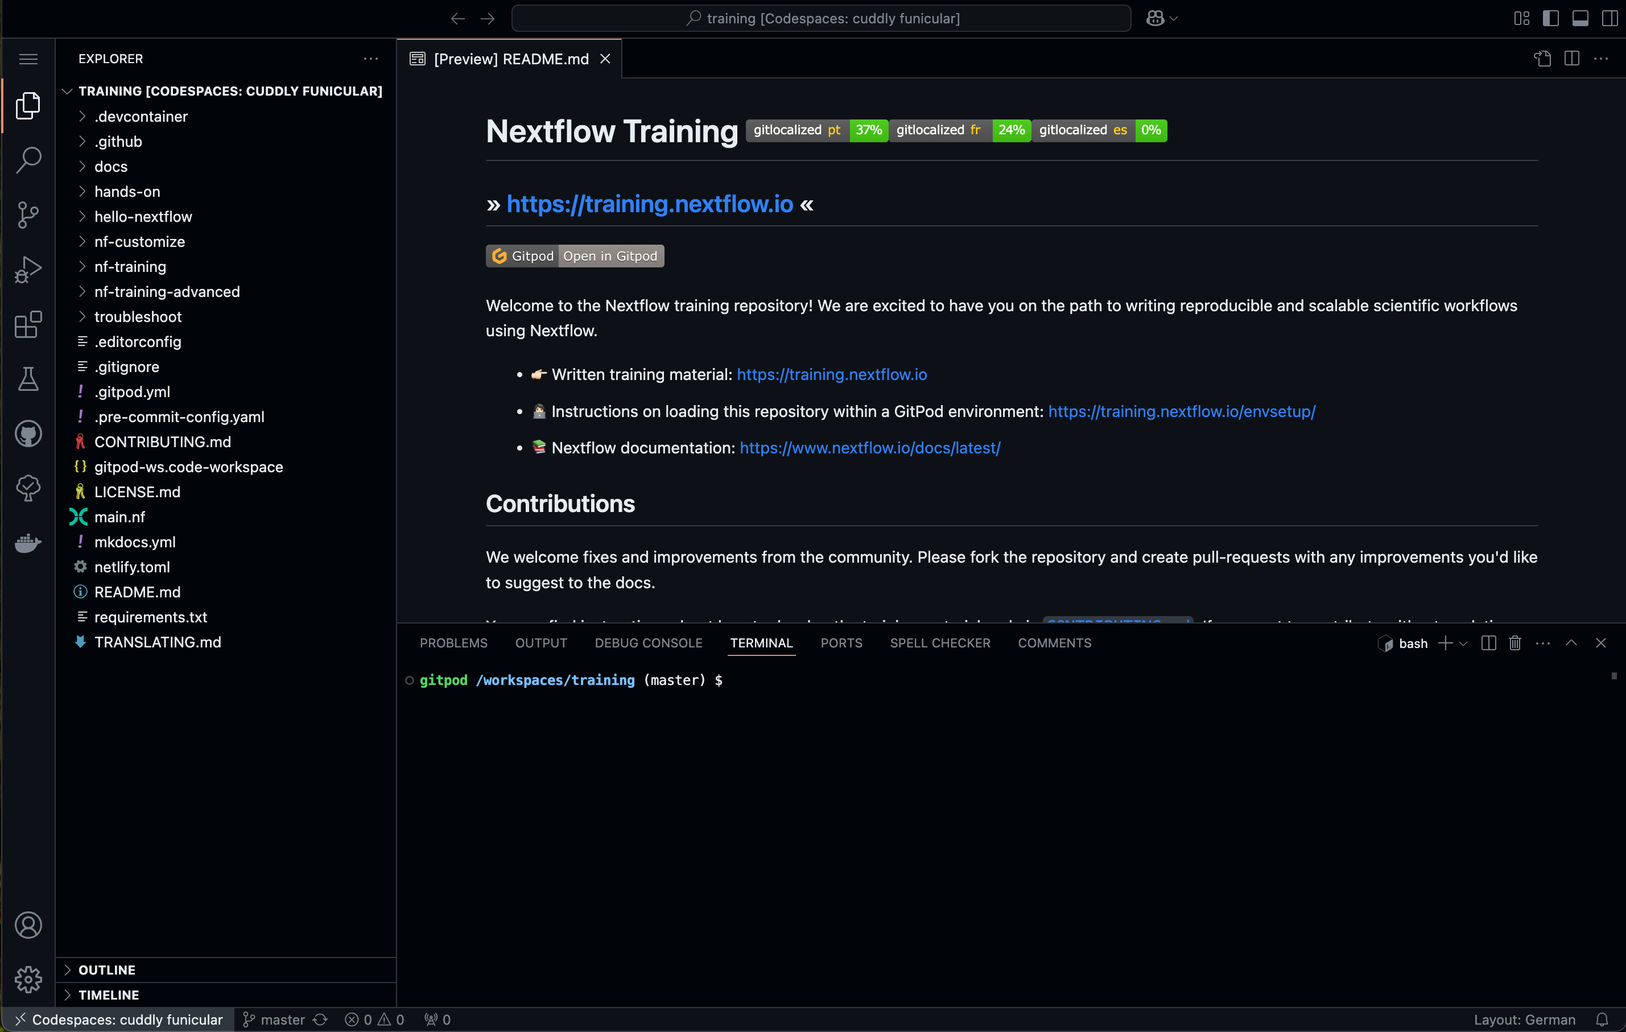Click the Testing icon in sidebar

tap(28, 379)
